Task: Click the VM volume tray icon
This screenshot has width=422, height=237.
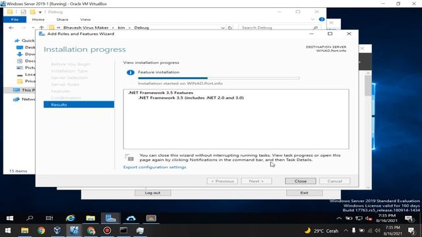Action: point(369,218)
